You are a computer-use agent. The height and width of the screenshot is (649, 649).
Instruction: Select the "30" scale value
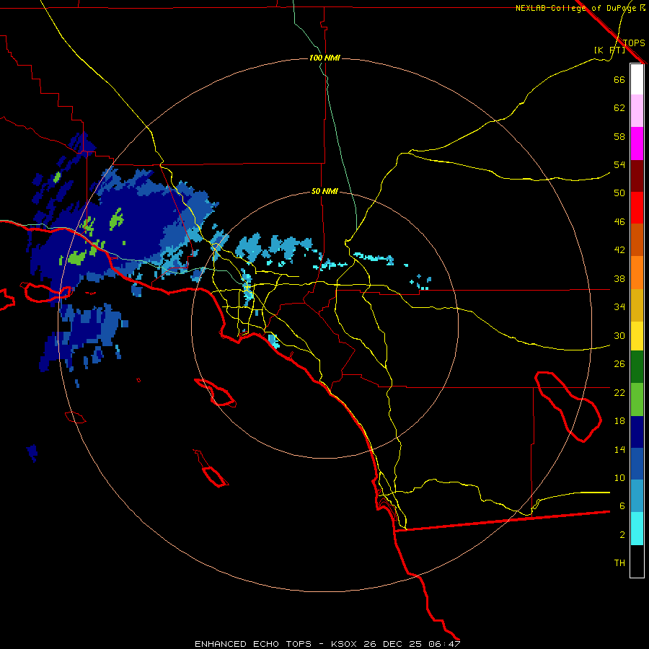(619, 335)
